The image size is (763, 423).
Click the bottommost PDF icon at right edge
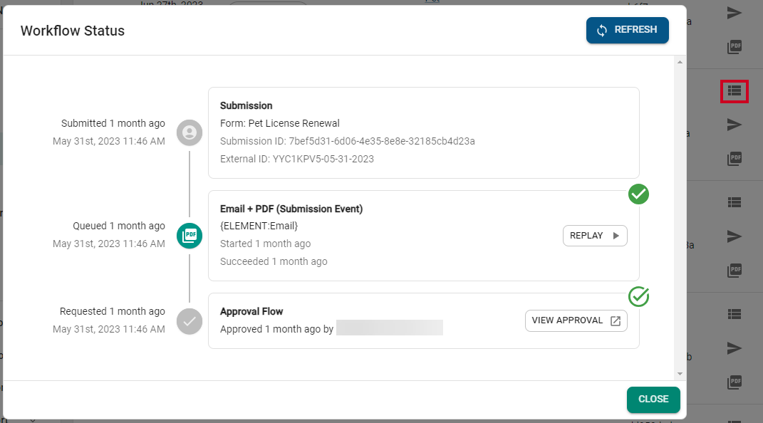[x=735, y=382]
